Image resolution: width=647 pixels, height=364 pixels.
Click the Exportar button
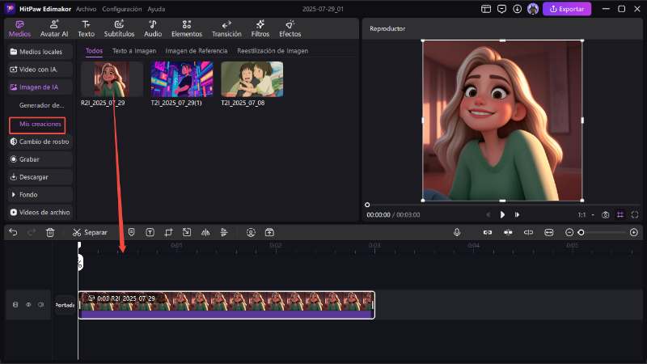[567, 9]
